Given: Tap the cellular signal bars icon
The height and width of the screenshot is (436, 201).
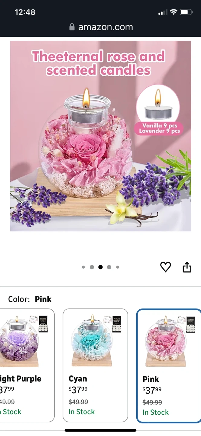Looking at the screenshot, I should [163, 12].
